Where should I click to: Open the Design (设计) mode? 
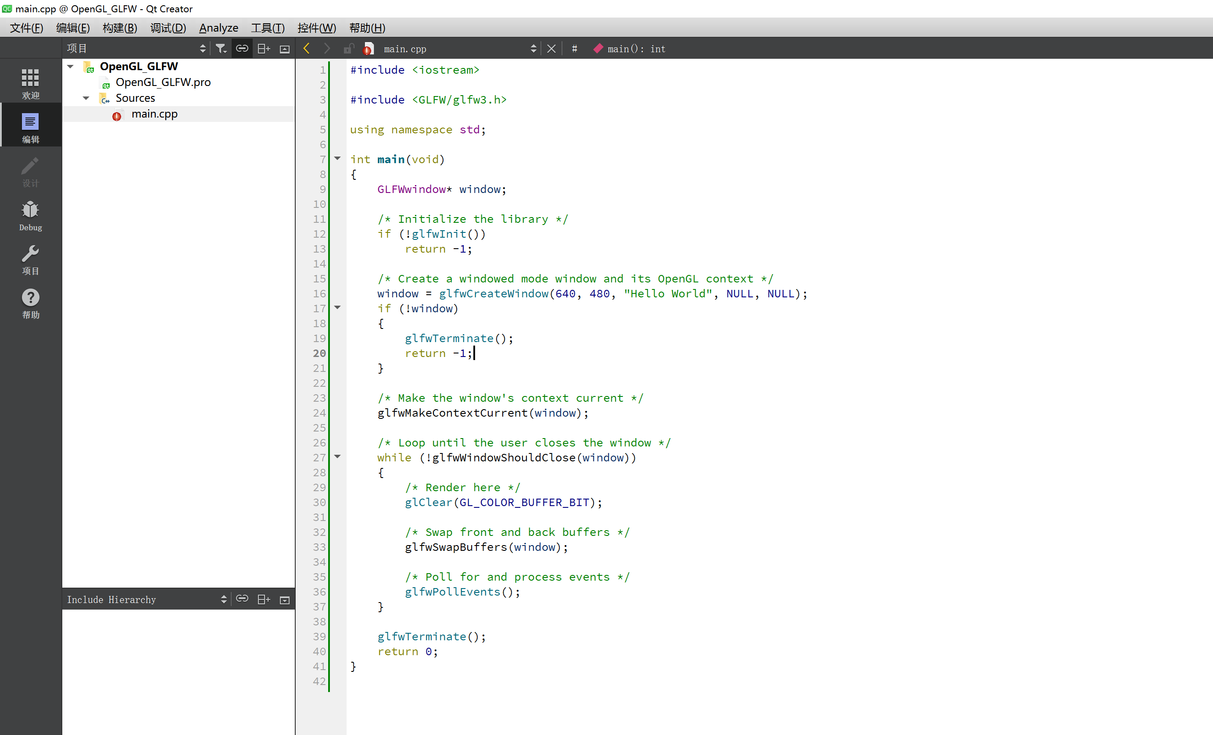tap(31, 172)
